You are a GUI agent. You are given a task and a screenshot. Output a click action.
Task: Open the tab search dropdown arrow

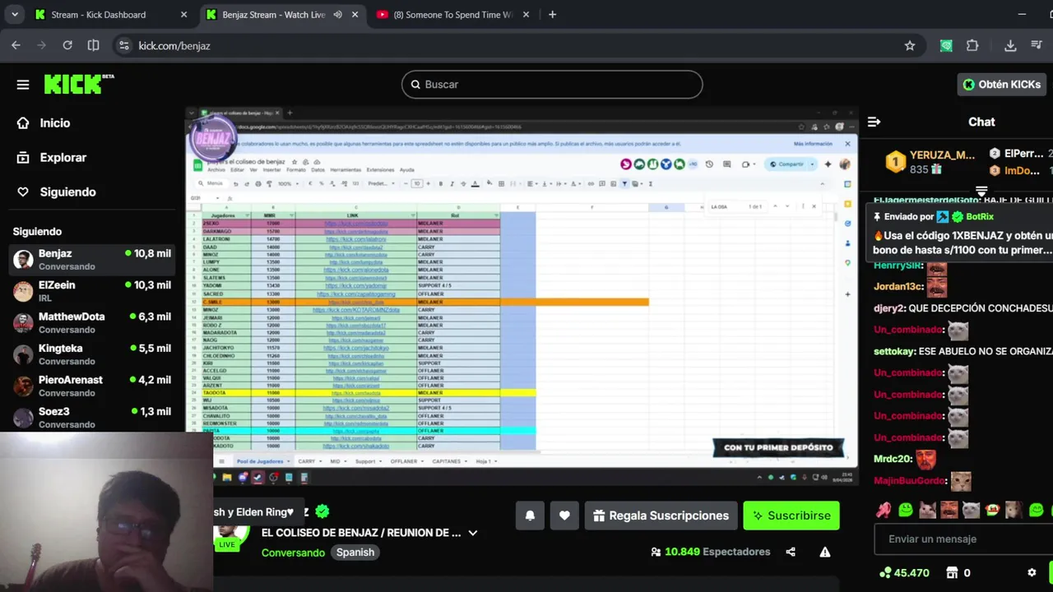[16, 15]
